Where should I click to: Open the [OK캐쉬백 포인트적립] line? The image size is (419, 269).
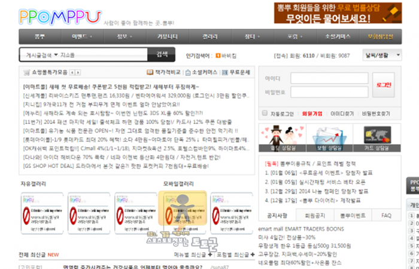[136, 148]
